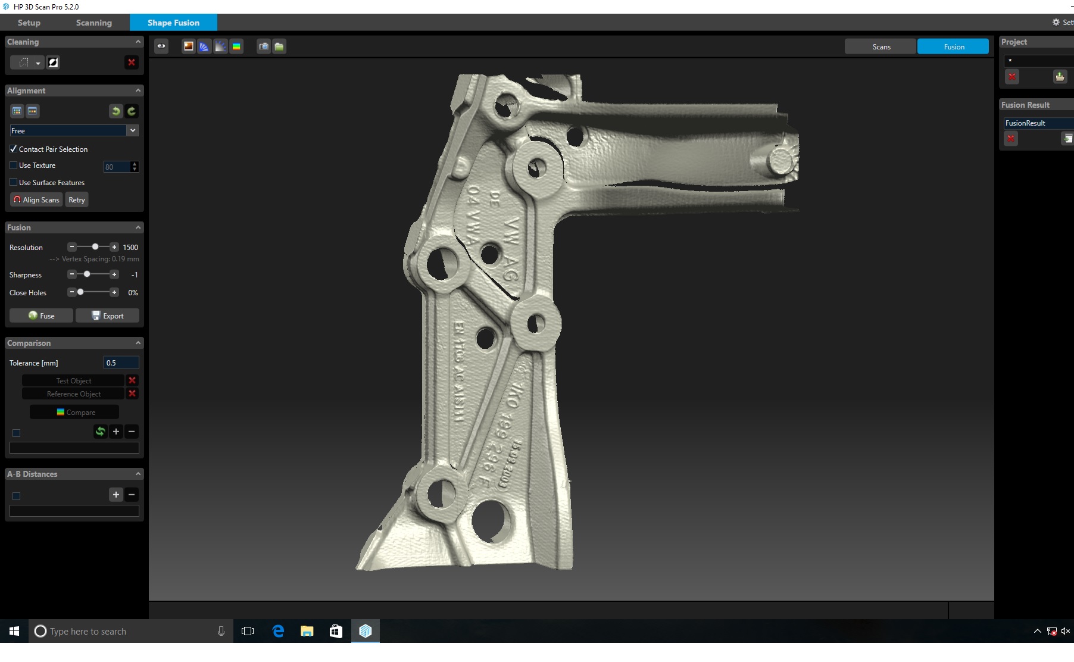Screen dimensions: 1074x662
Task: Click the Compare button
Action: [74, 412]
